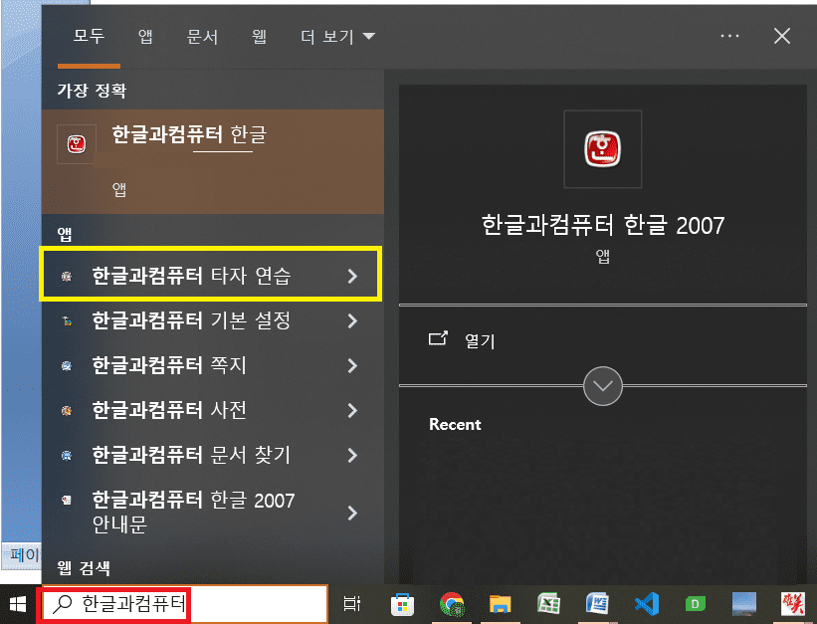The height and width of the screenshot is (624, 817).
Task: Click the 한글 2007 안내문 icon
Action: tap(67, 501)
